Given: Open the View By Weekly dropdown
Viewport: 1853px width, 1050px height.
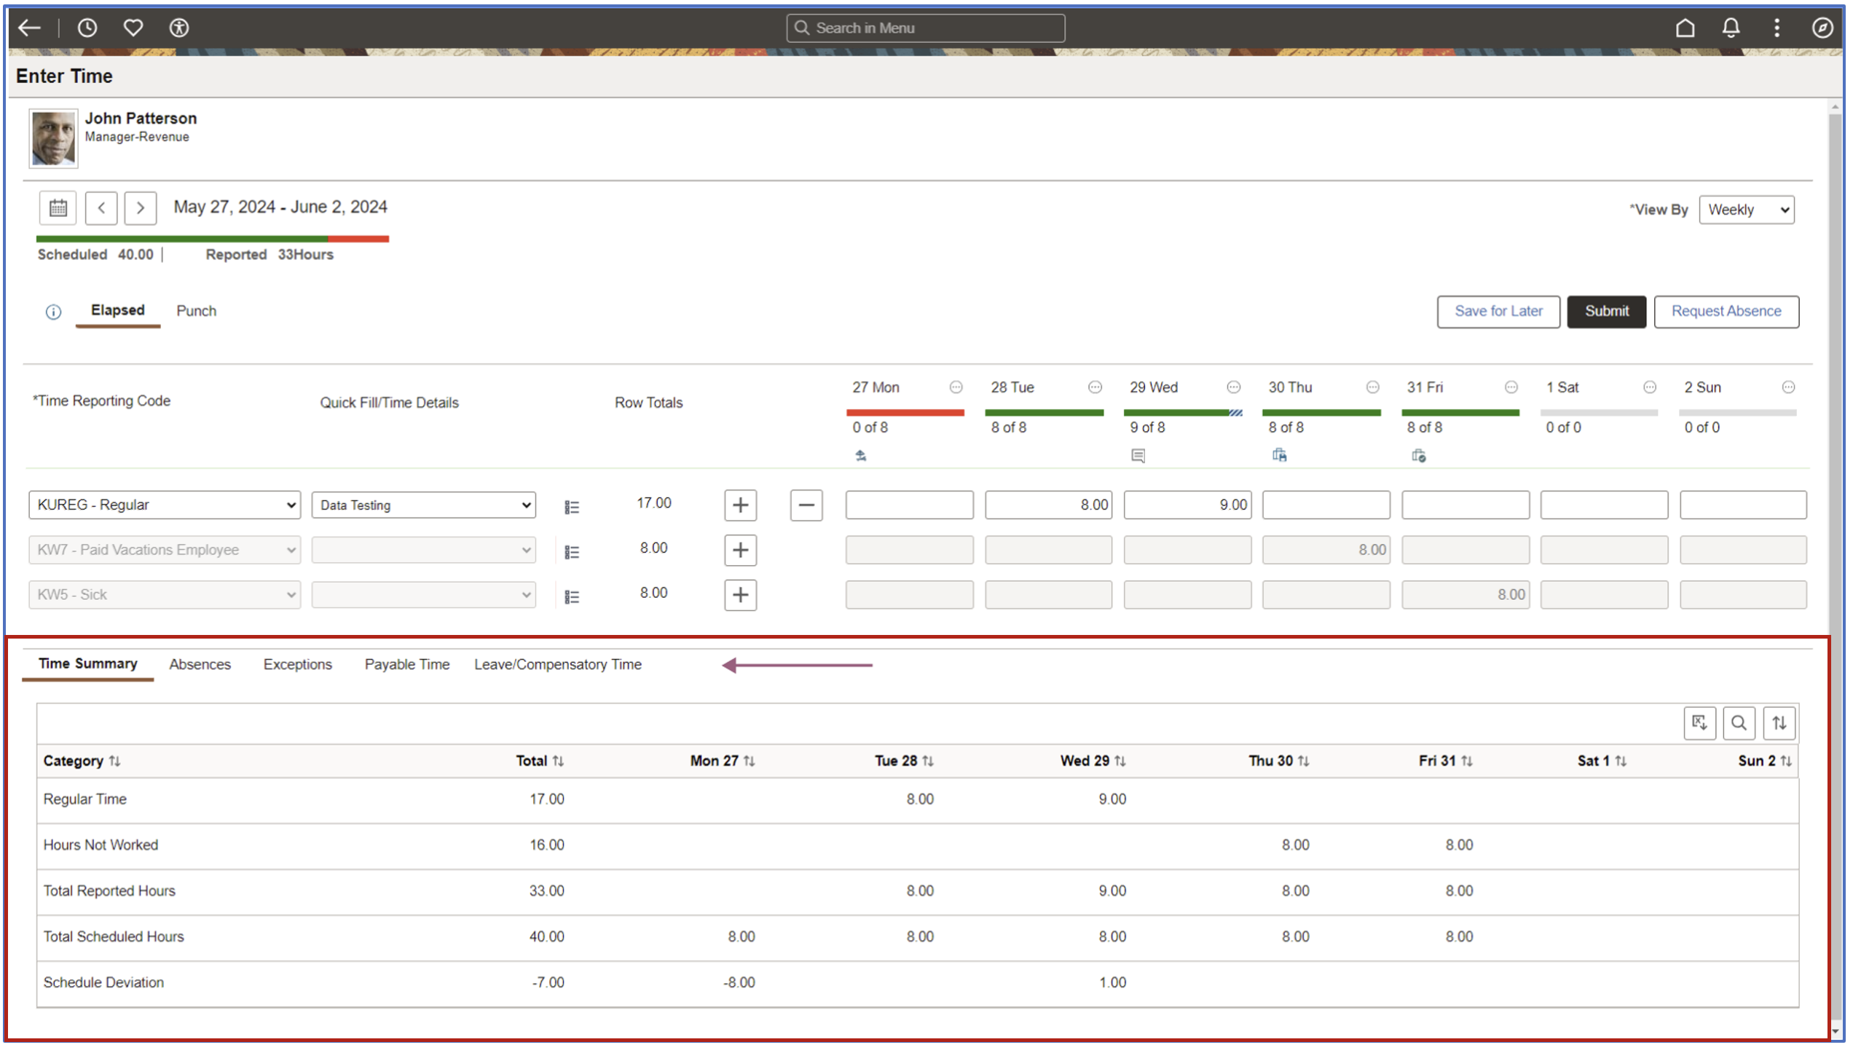Looking at the screenshot, I should [x=1746, y=210].
